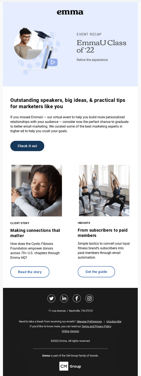This screenshot has height=376, width=141.
Task: Click the EmmaU Class of '22 heading
Action: pos(102,46)
